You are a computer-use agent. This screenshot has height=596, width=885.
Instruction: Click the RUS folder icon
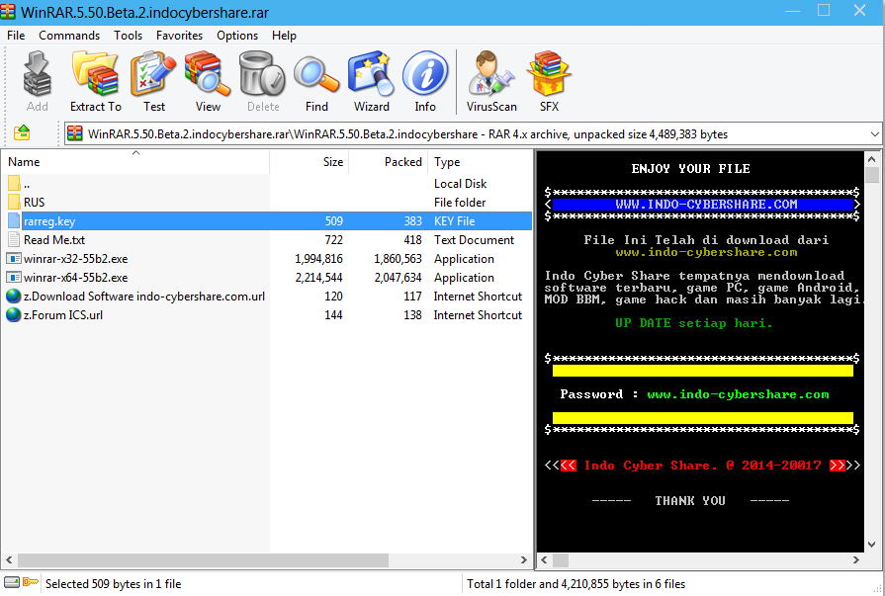point(14,202)
